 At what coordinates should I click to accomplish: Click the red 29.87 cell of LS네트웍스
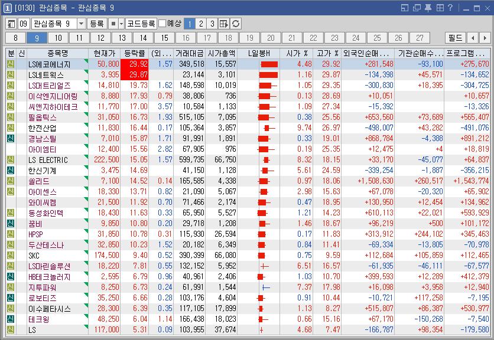135,74
